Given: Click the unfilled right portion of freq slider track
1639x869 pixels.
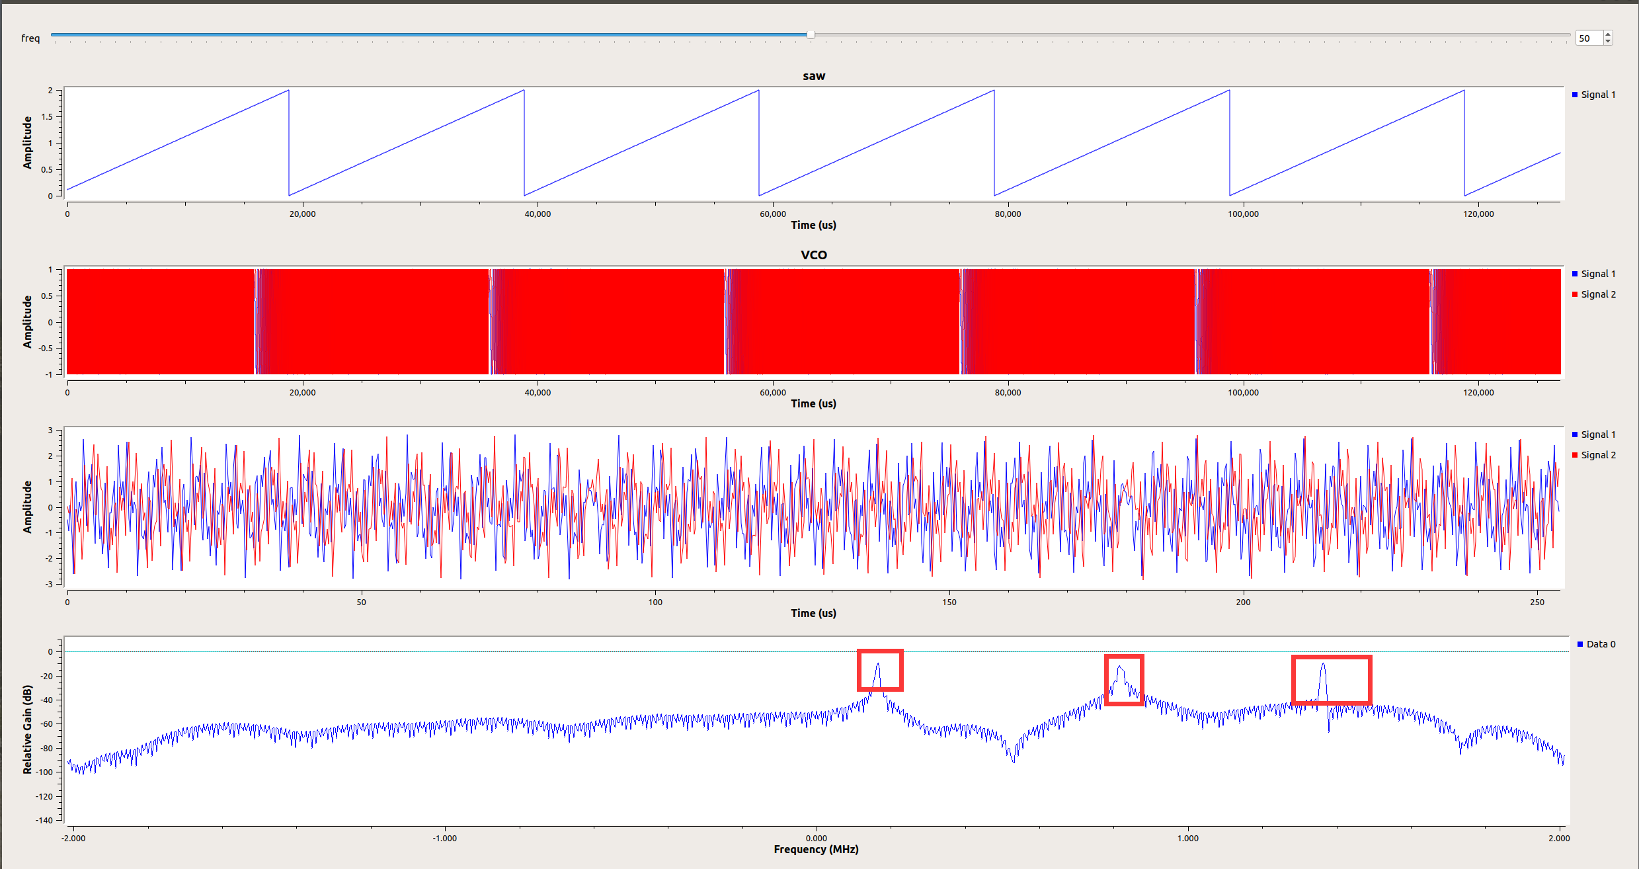Looking at the screenshot, I should 1190,34.
